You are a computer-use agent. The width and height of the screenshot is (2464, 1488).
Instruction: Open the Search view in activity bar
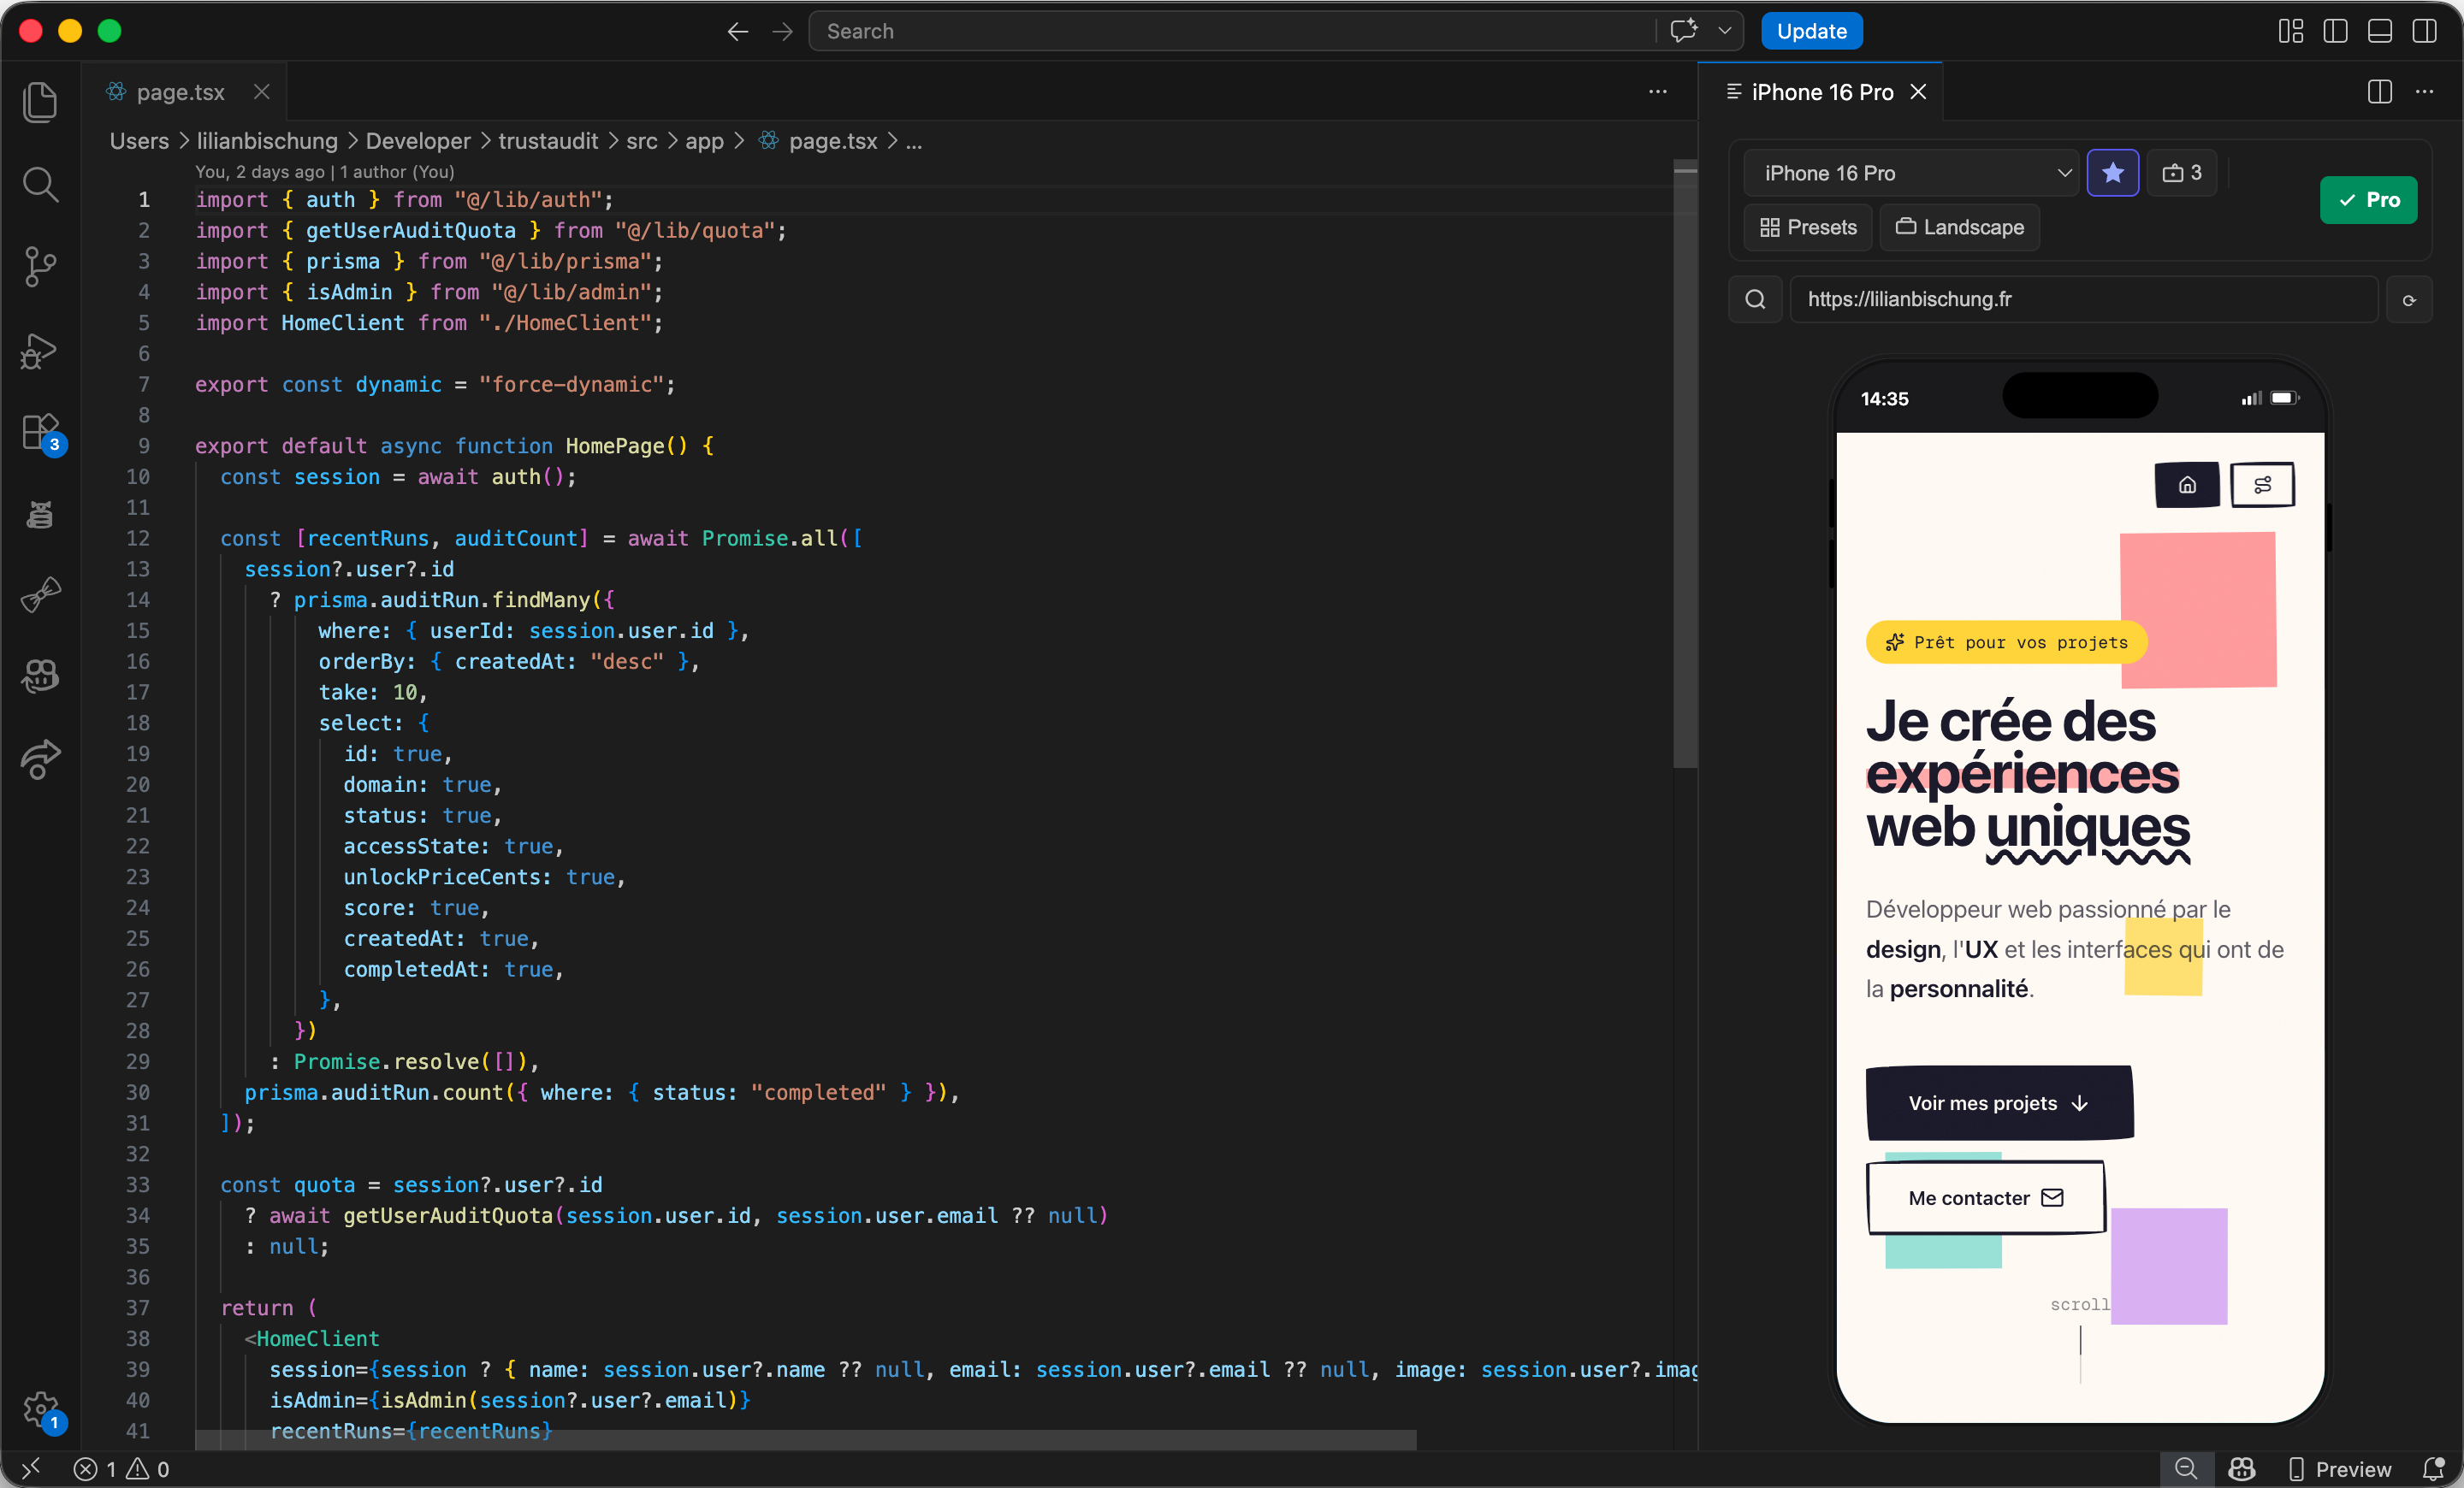(x=40, y=184)
